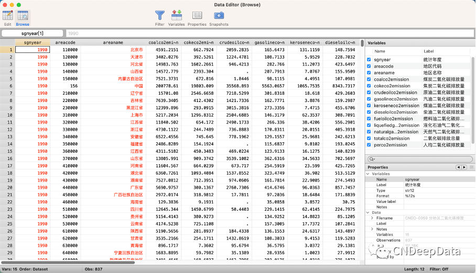Click Order: Dataset in status bar

(x=34, y=269)
